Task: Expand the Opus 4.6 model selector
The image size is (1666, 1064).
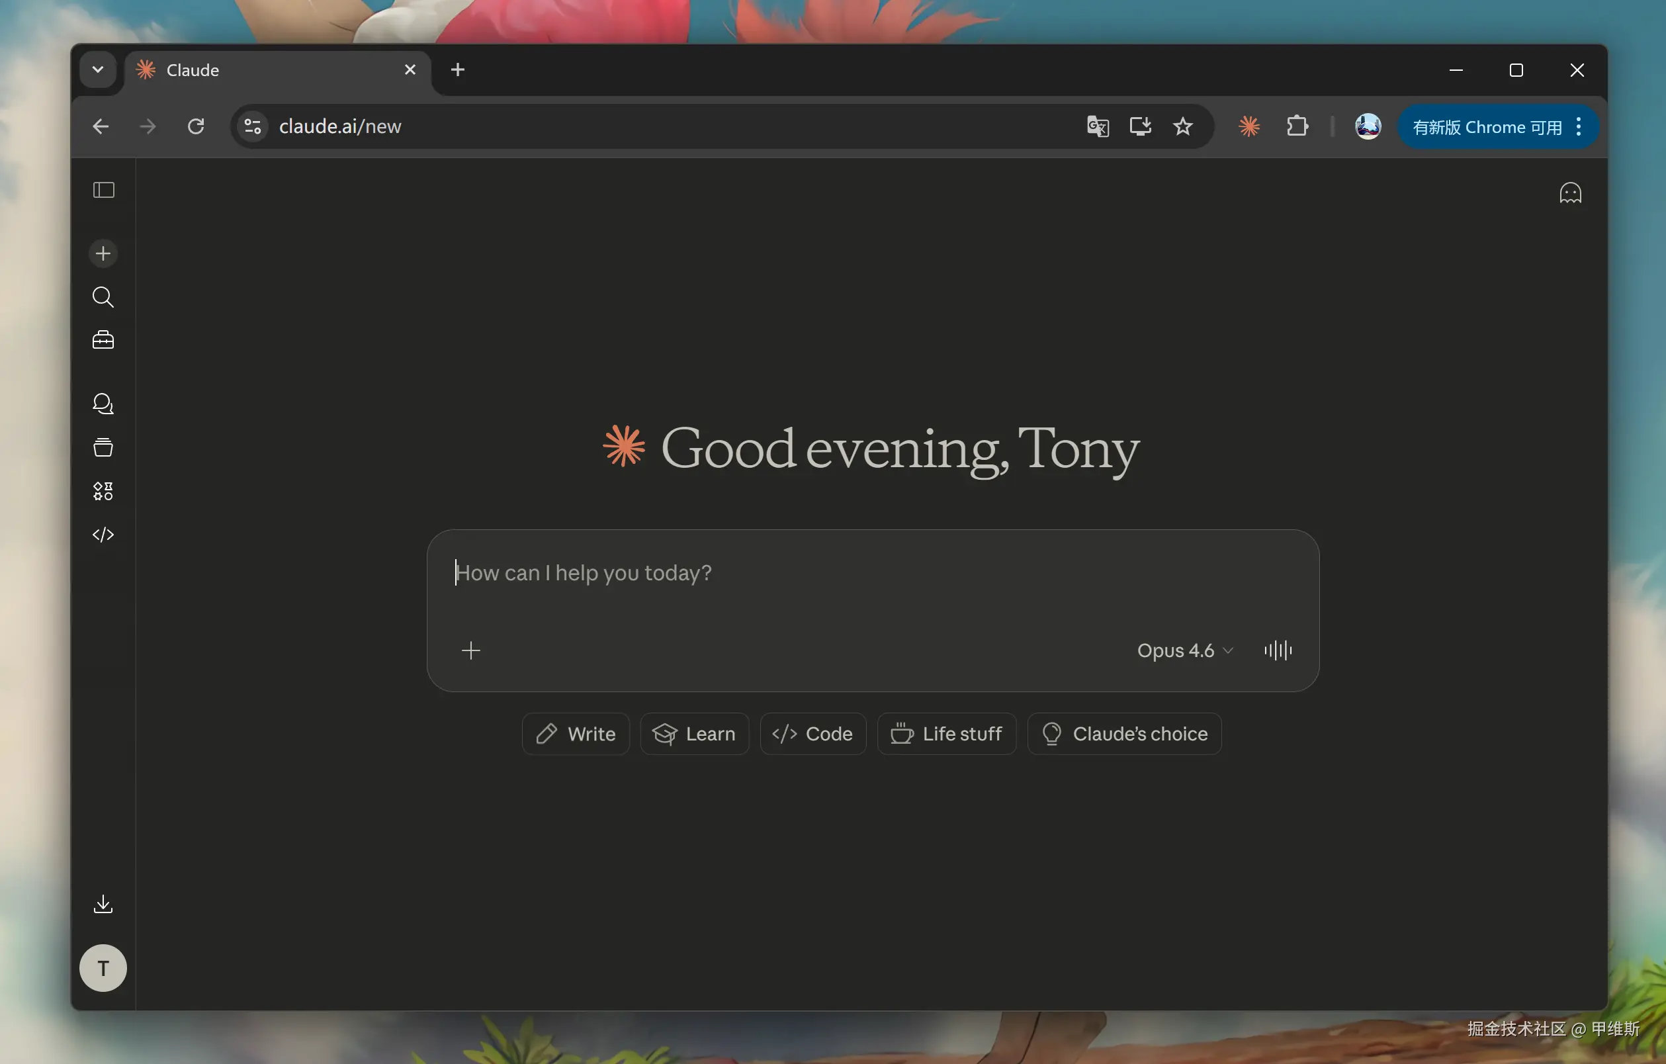Action: (x=1184, y=650)
